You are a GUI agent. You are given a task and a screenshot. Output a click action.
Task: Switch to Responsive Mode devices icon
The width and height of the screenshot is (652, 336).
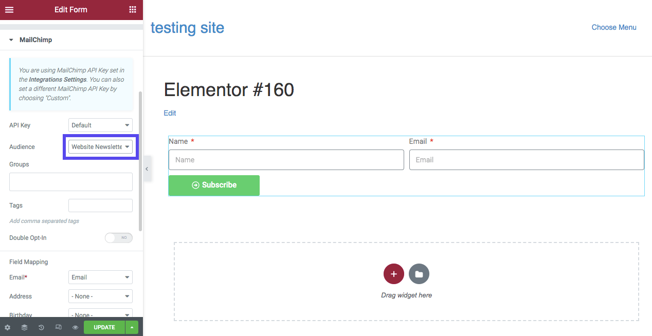pyautogui.click(x=58, y=327)
